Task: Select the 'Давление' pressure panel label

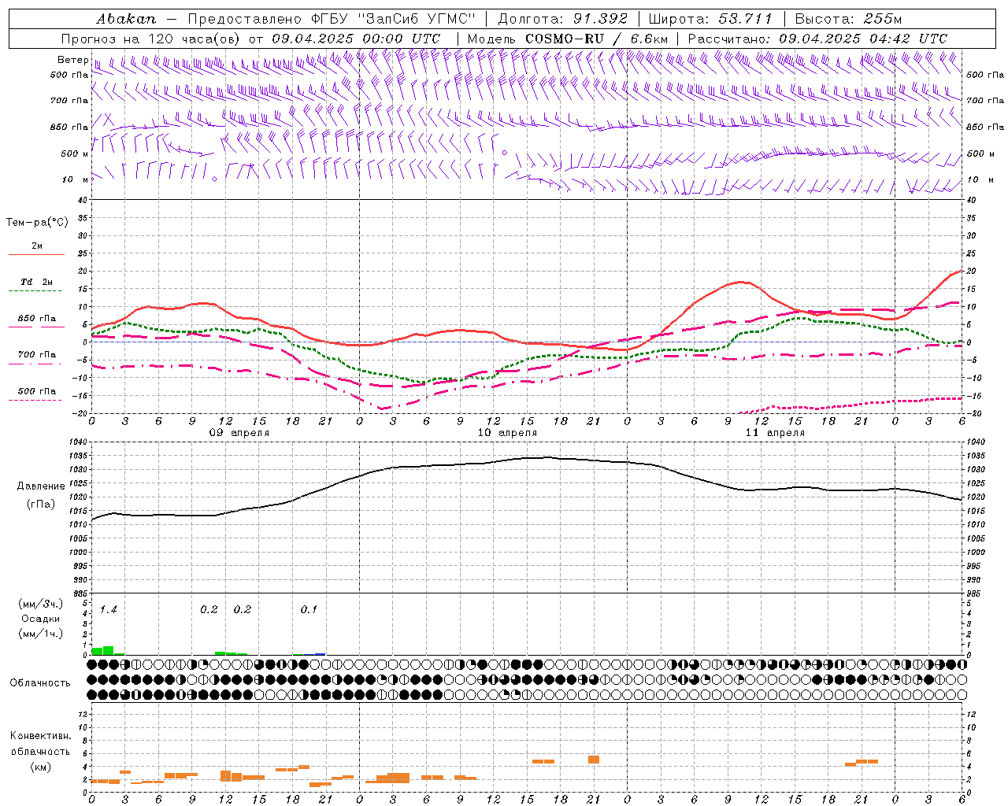Action: coord(41,486)
